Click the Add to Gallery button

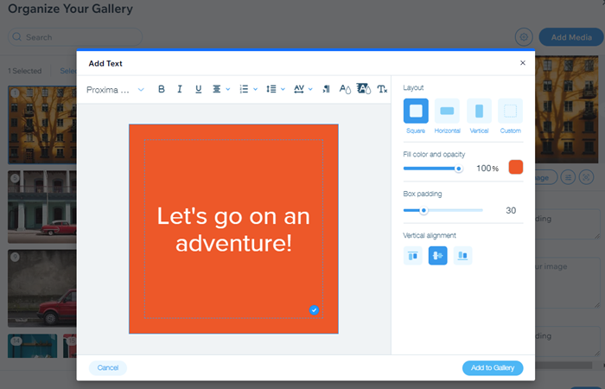click(493, 367)
